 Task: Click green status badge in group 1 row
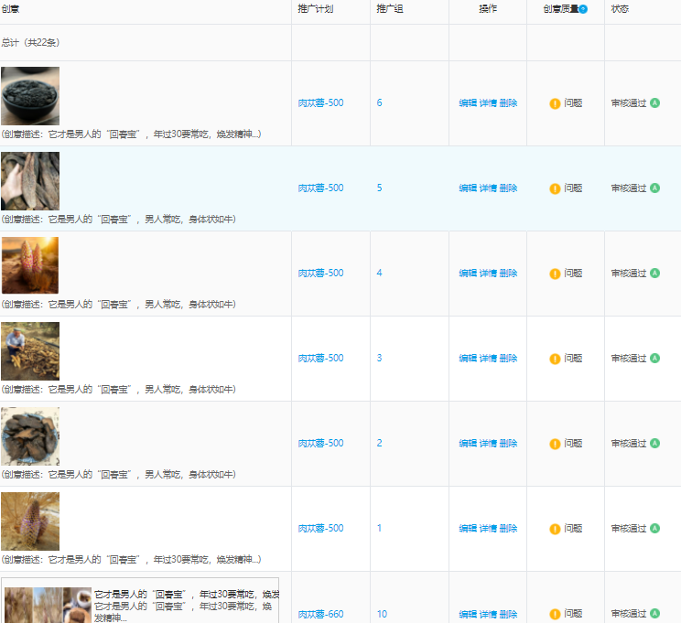click(x=654, y=528)
